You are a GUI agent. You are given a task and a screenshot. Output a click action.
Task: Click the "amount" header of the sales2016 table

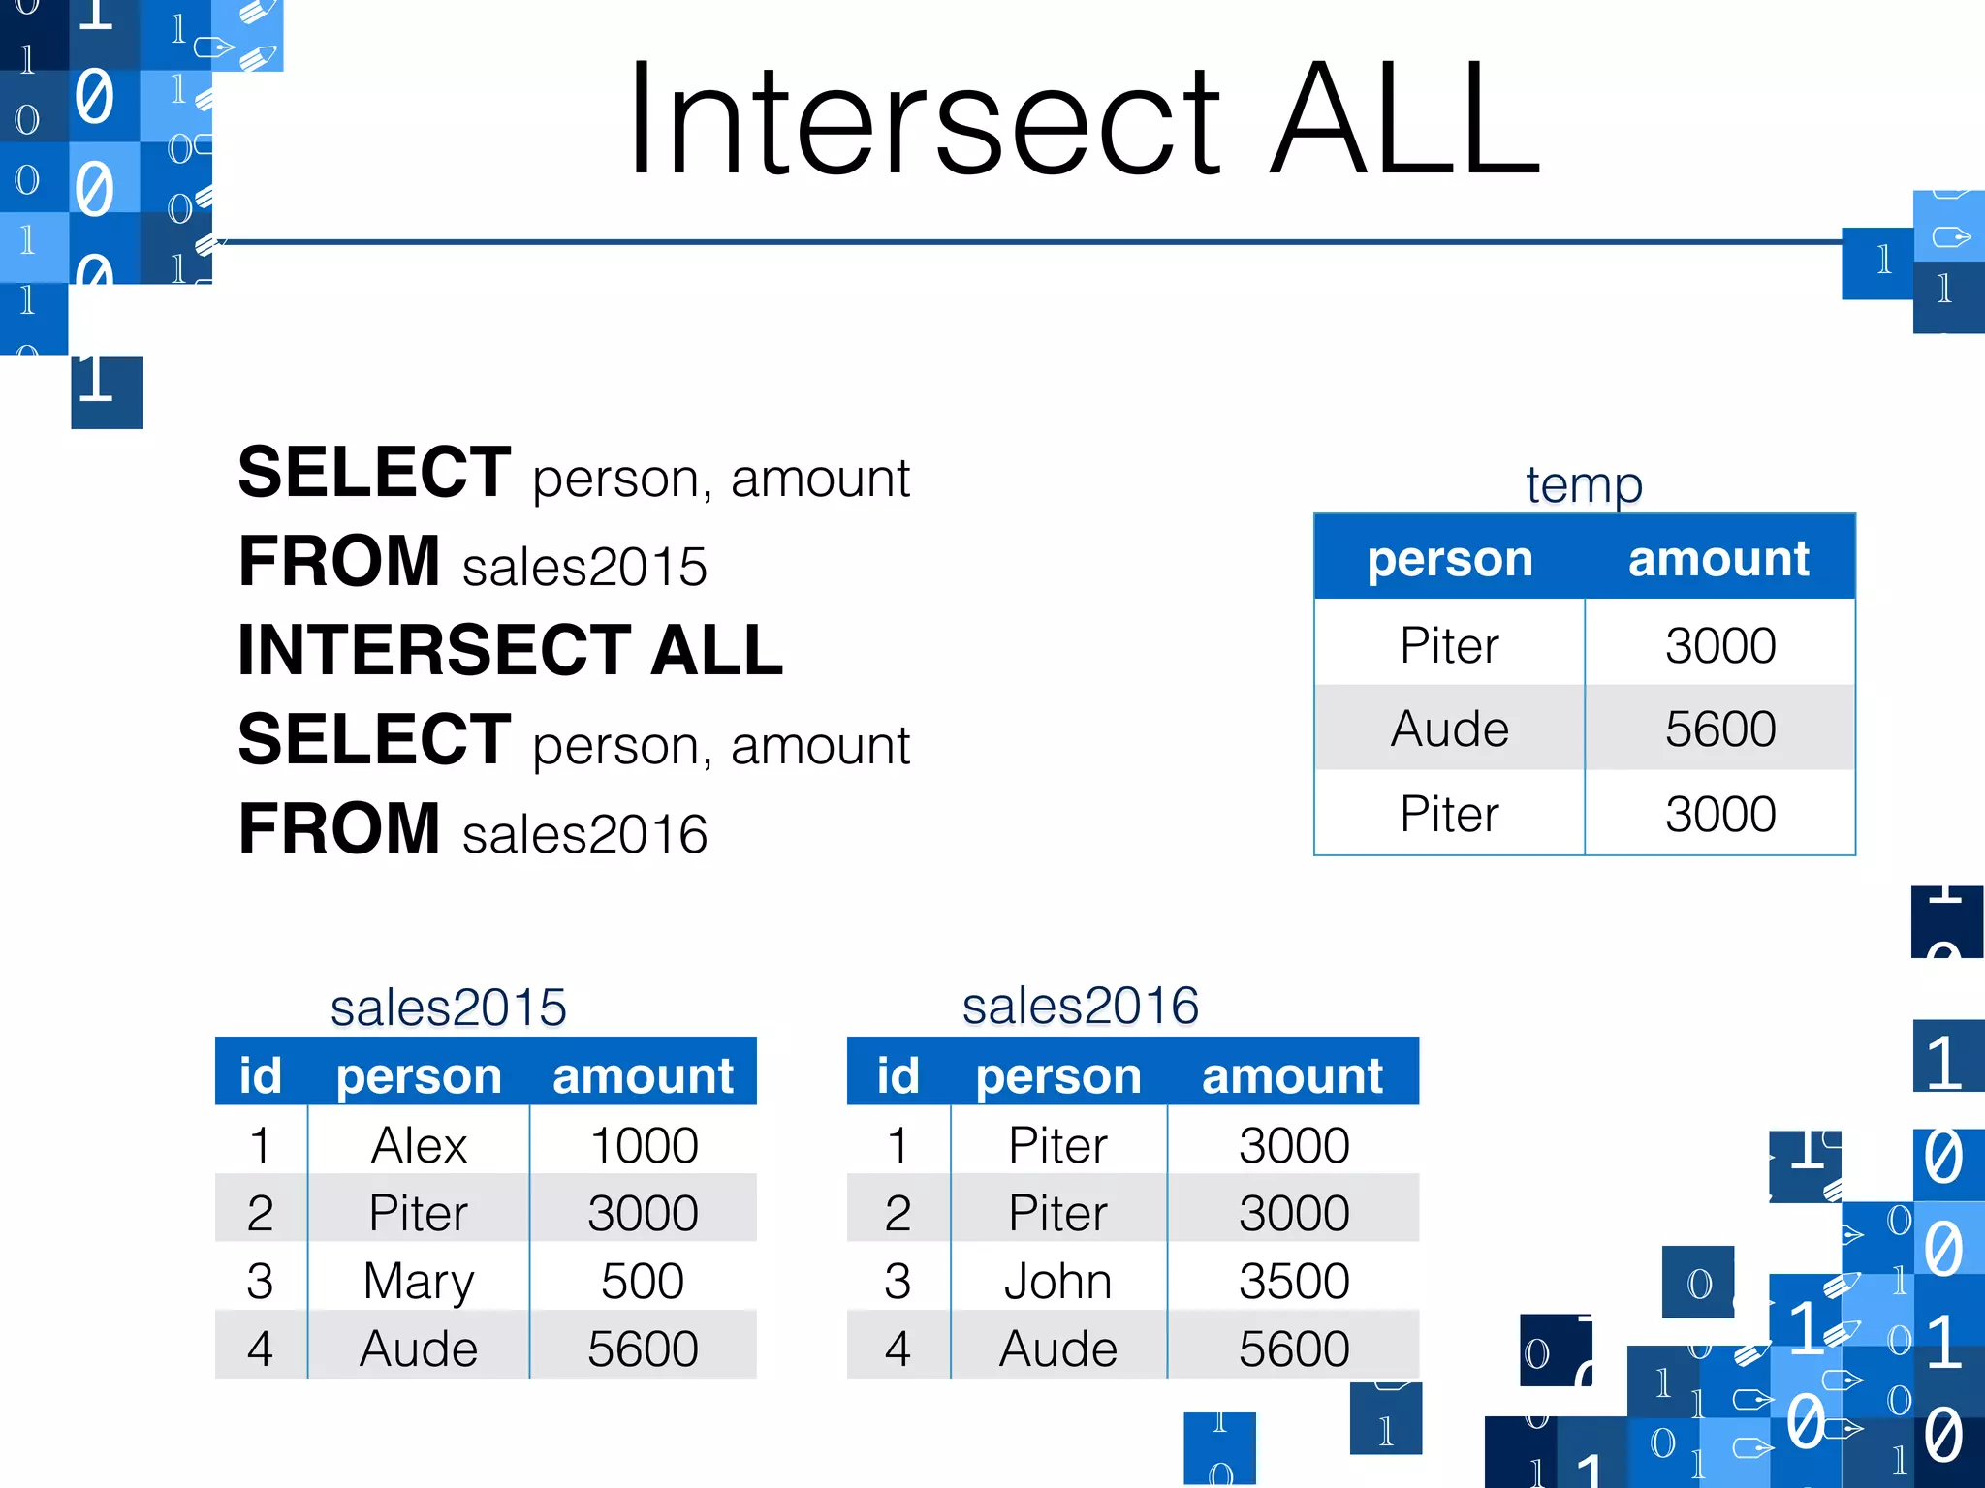pos(1292,1075)
